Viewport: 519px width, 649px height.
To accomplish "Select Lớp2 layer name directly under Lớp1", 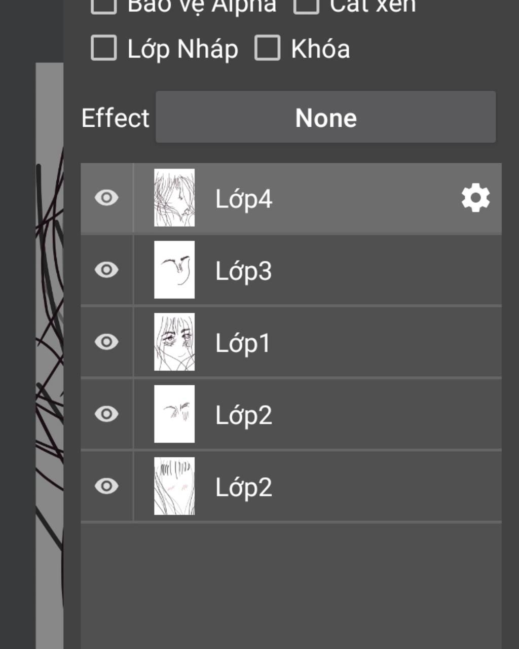I will (x=244, y=415).
